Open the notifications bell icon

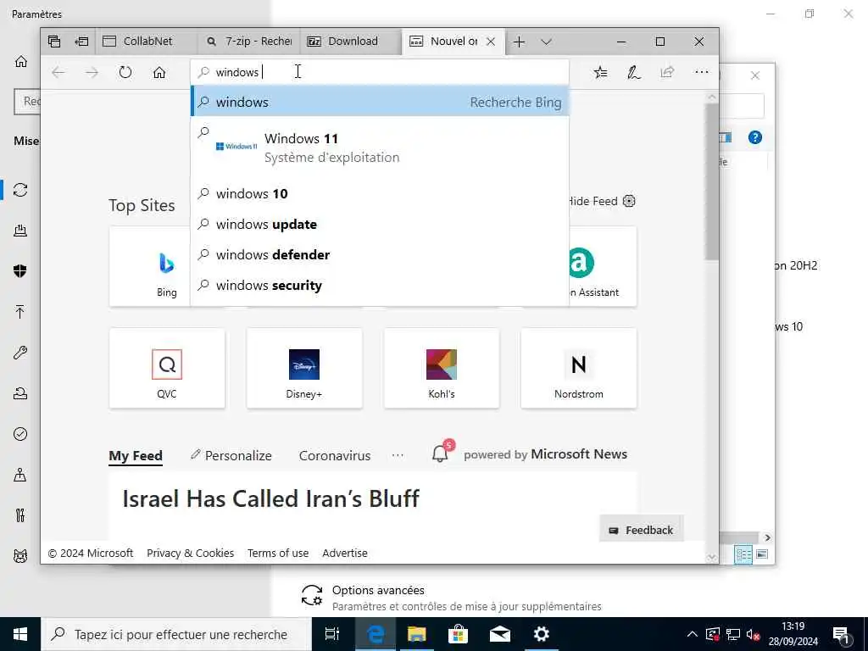(441, 453)
